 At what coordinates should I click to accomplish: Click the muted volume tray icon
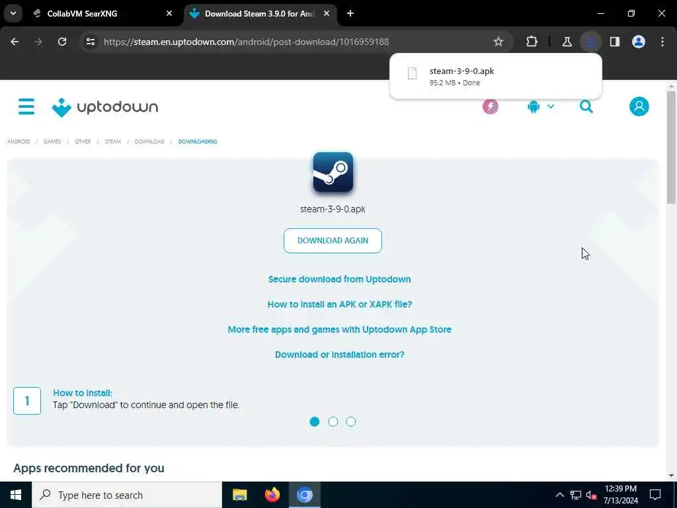coord(592,495)
